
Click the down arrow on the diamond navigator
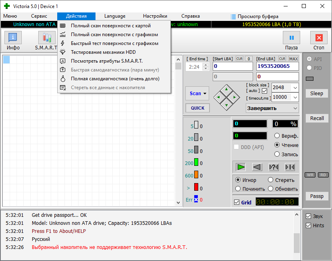pyautogui.click(x=226, y=105)
